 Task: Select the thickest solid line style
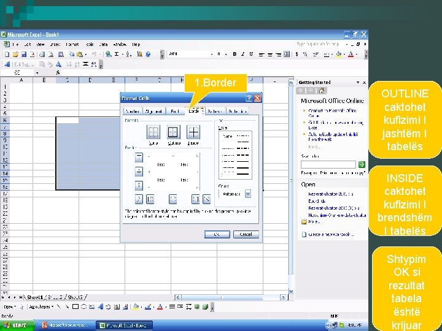(x=242, y=174)
